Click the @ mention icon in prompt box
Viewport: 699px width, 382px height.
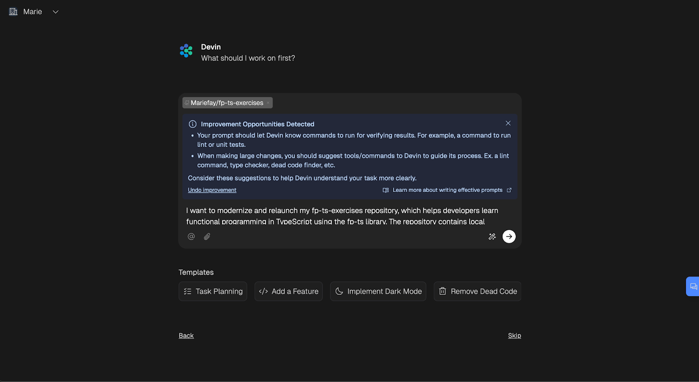[191, 236]
